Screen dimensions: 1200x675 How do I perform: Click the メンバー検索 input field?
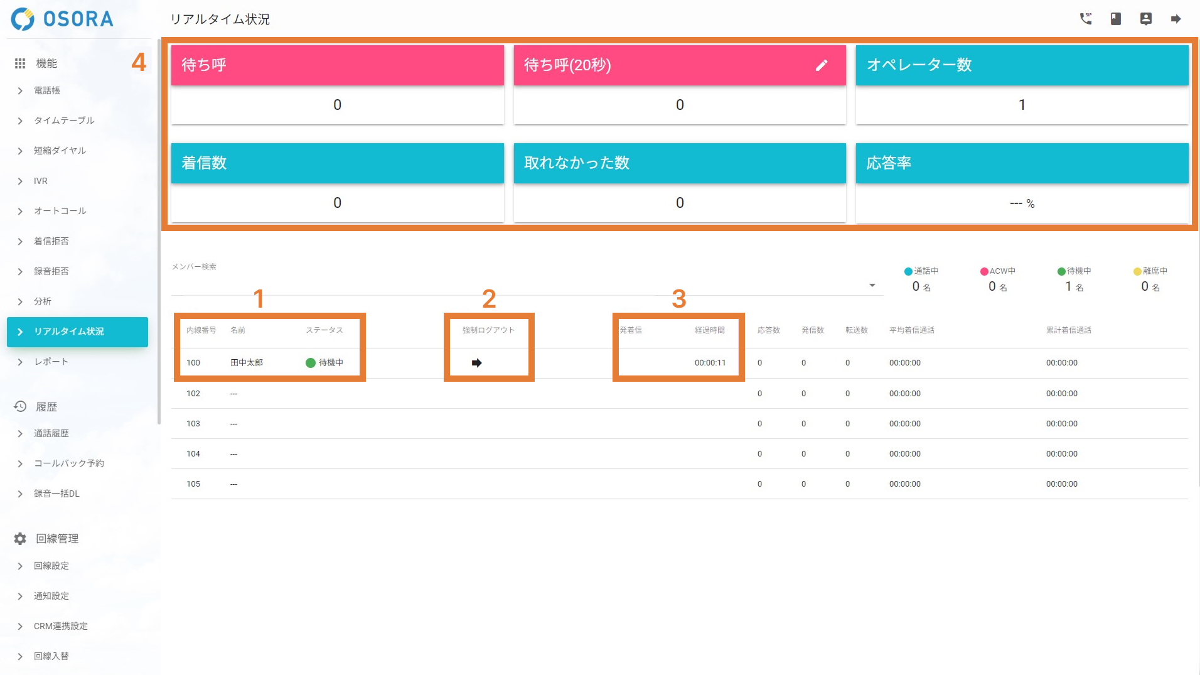[x=515, y=286]
